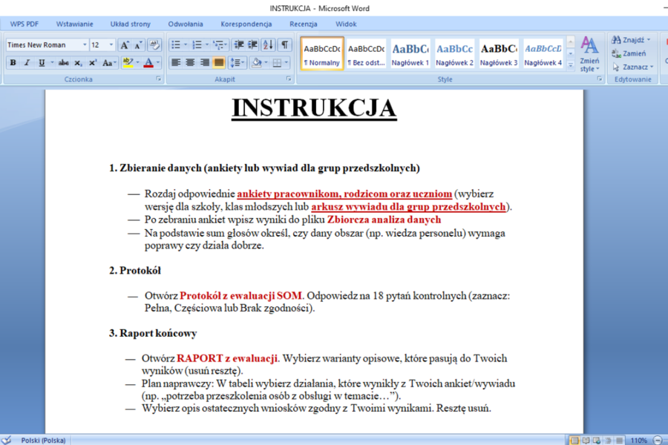Open highlight color dropdown arrow
668x445 pixels.
[x=137, y=62]
